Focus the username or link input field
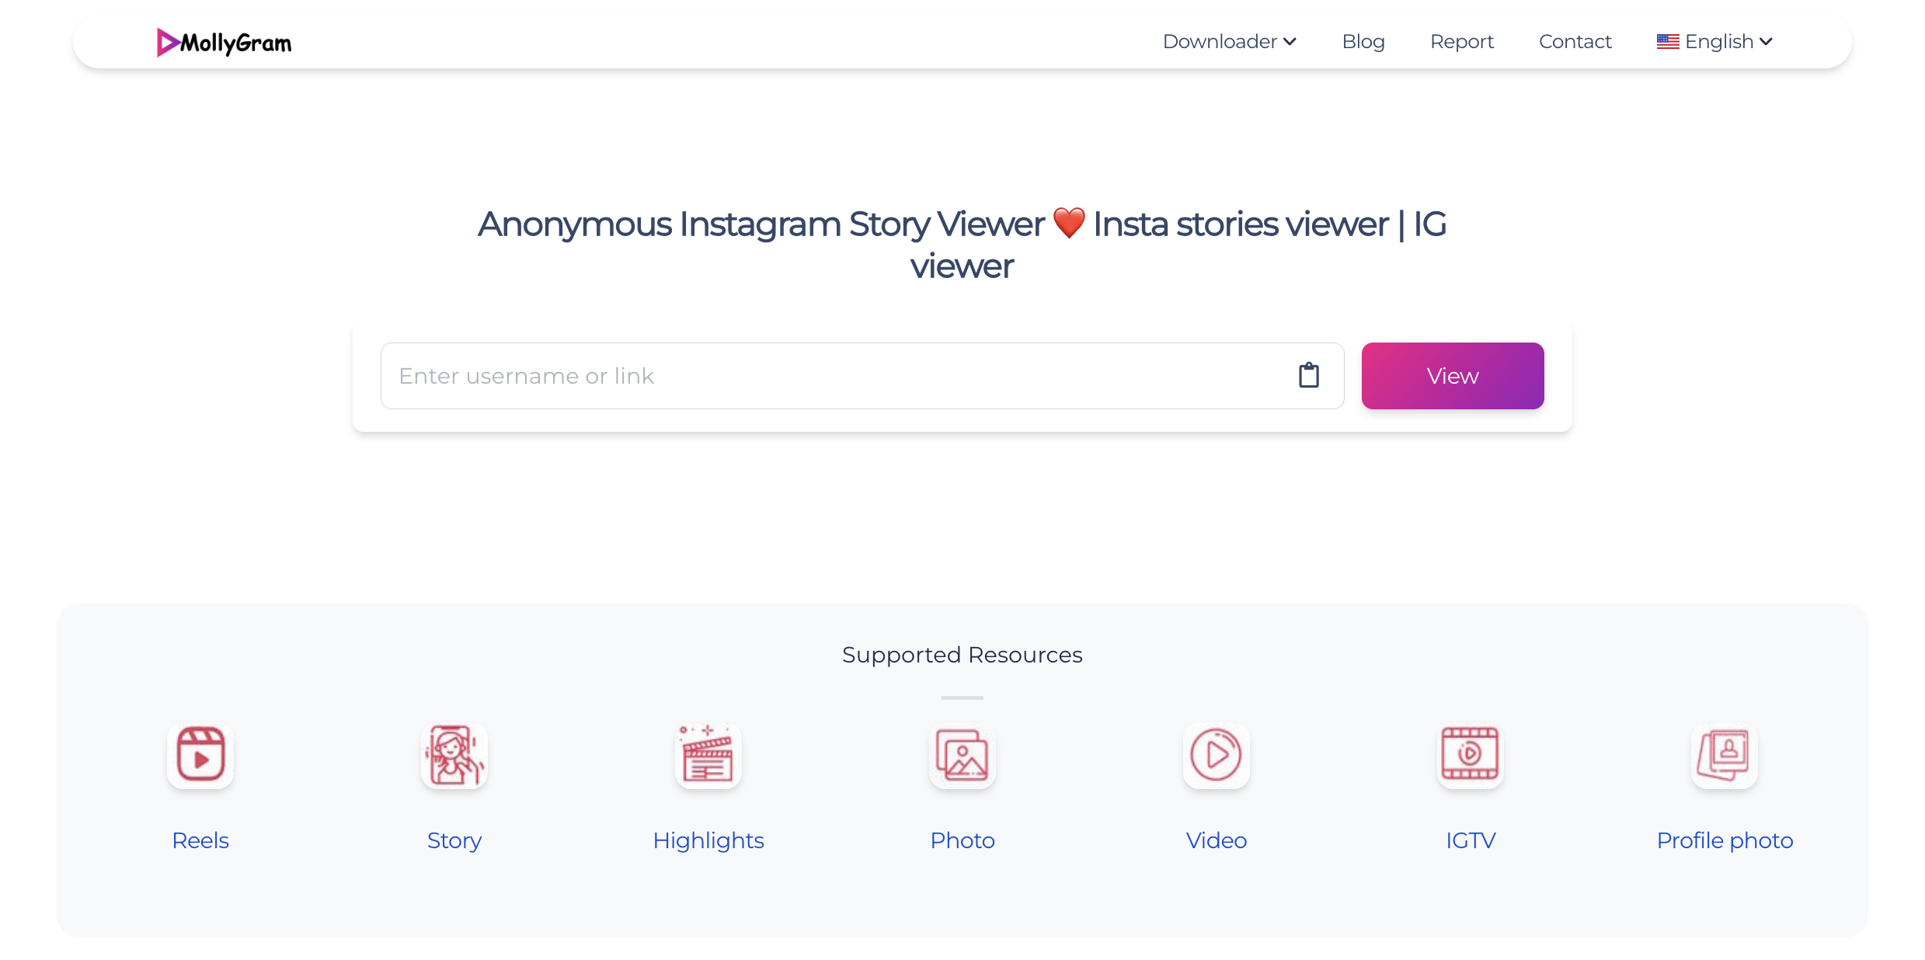1925x960 pixels. [862, 376]
